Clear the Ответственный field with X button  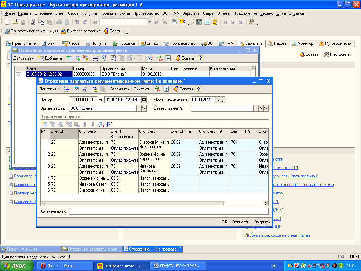(x=261, y=108)
